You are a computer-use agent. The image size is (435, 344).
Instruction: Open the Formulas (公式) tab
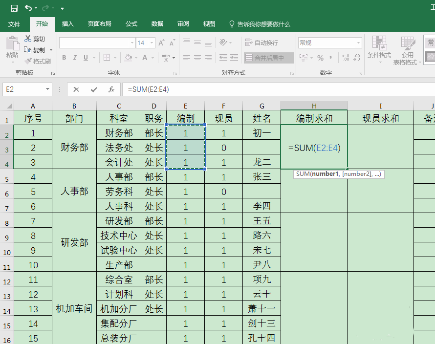click(x=131, y=24)
